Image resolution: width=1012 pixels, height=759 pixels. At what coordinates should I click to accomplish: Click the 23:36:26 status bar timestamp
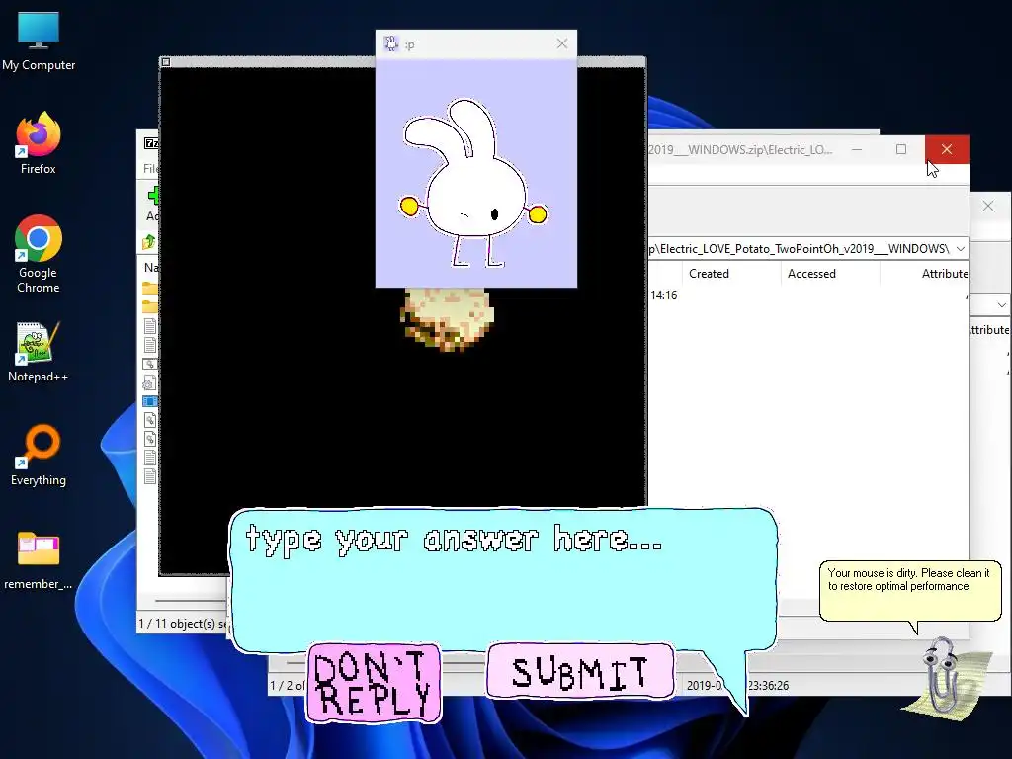click(768, 686)
